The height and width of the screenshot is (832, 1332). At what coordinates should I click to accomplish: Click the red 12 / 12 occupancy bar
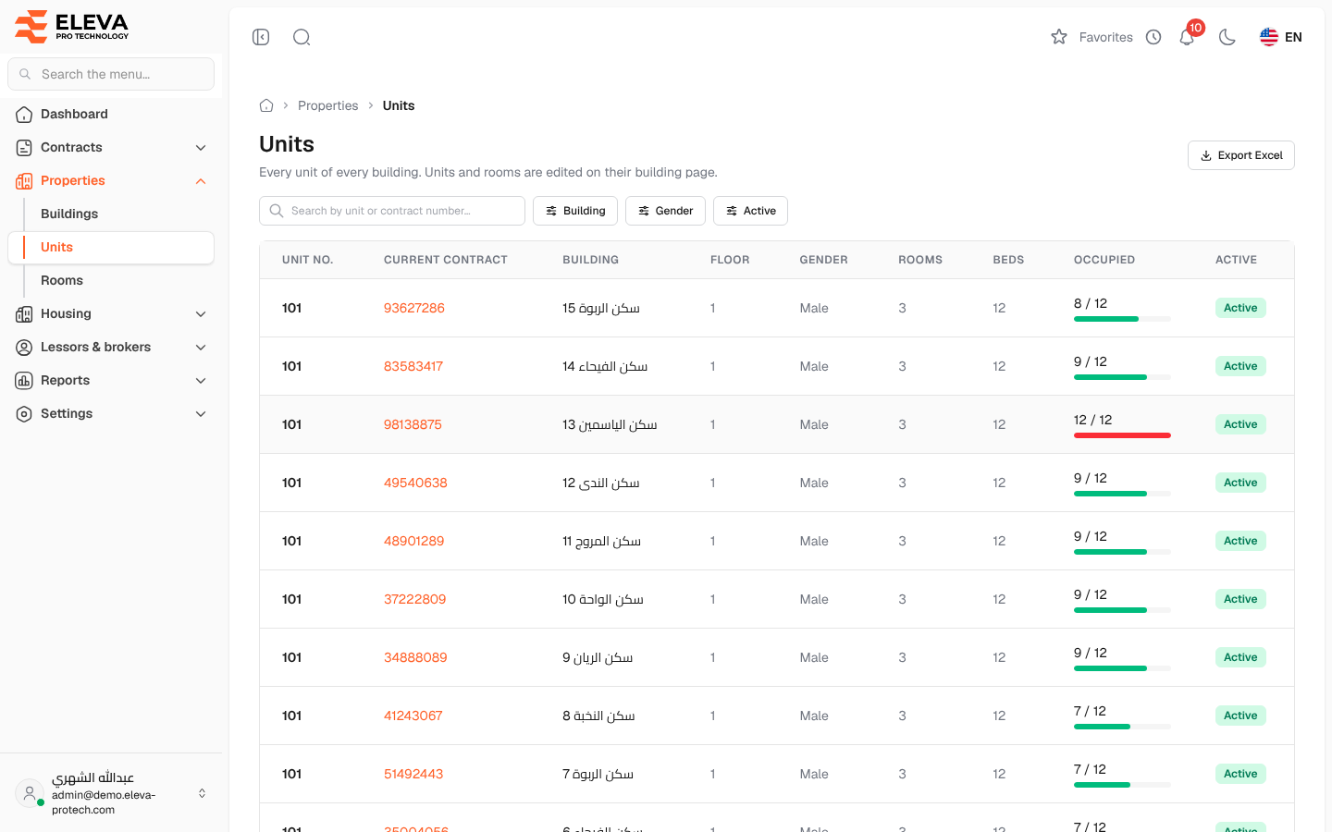[1122, 435]
